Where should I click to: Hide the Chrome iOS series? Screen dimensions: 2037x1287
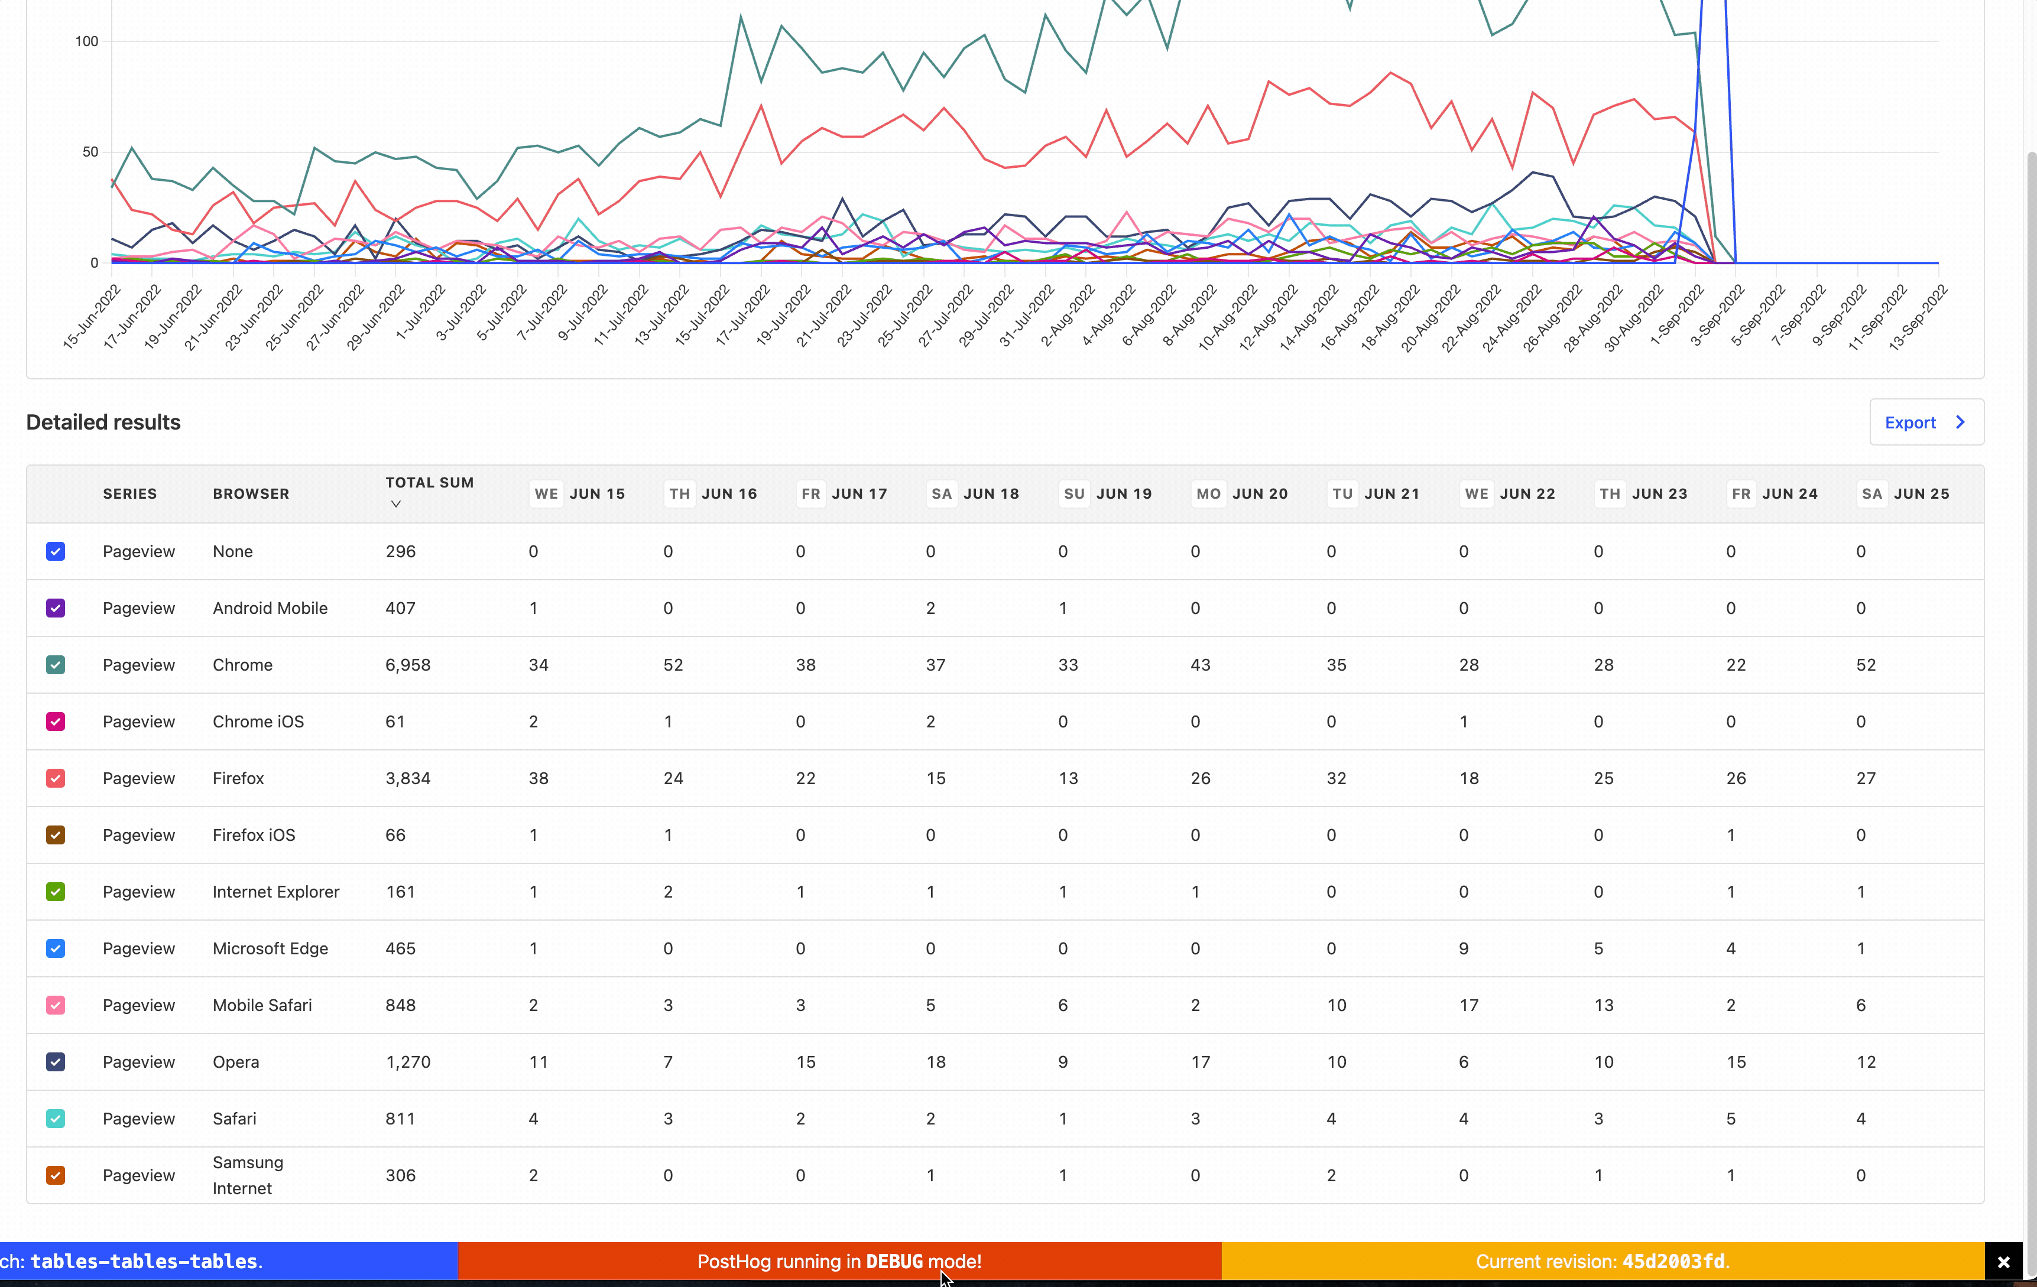(x=56, y=721)
